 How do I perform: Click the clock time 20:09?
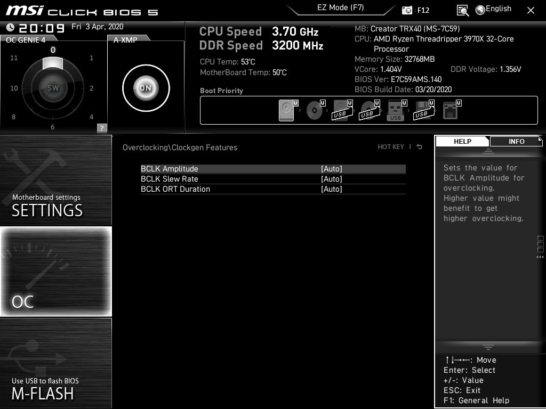[x=42, y=28]
